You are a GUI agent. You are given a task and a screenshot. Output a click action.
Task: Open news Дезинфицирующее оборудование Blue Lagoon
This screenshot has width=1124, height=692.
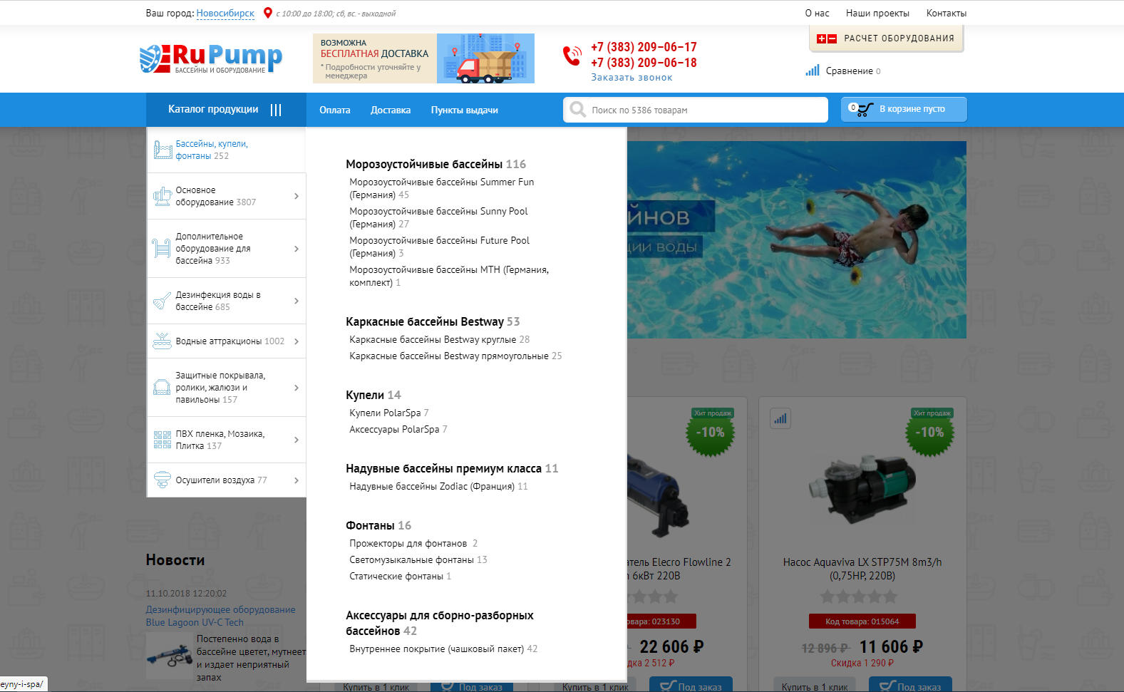(221, 616)
